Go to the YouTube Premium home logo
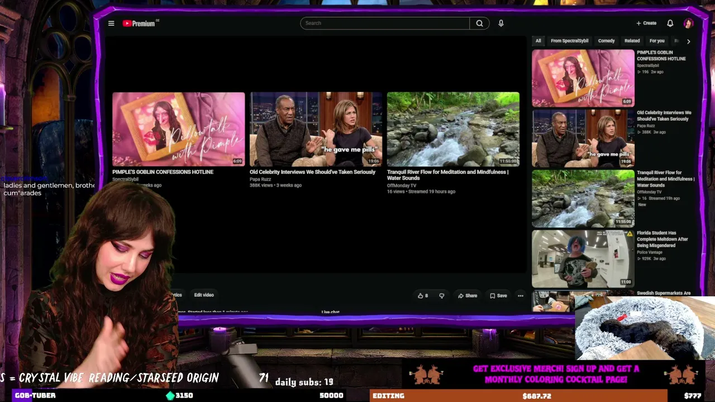Screen dimensions: 715x402 click(140, 23)
